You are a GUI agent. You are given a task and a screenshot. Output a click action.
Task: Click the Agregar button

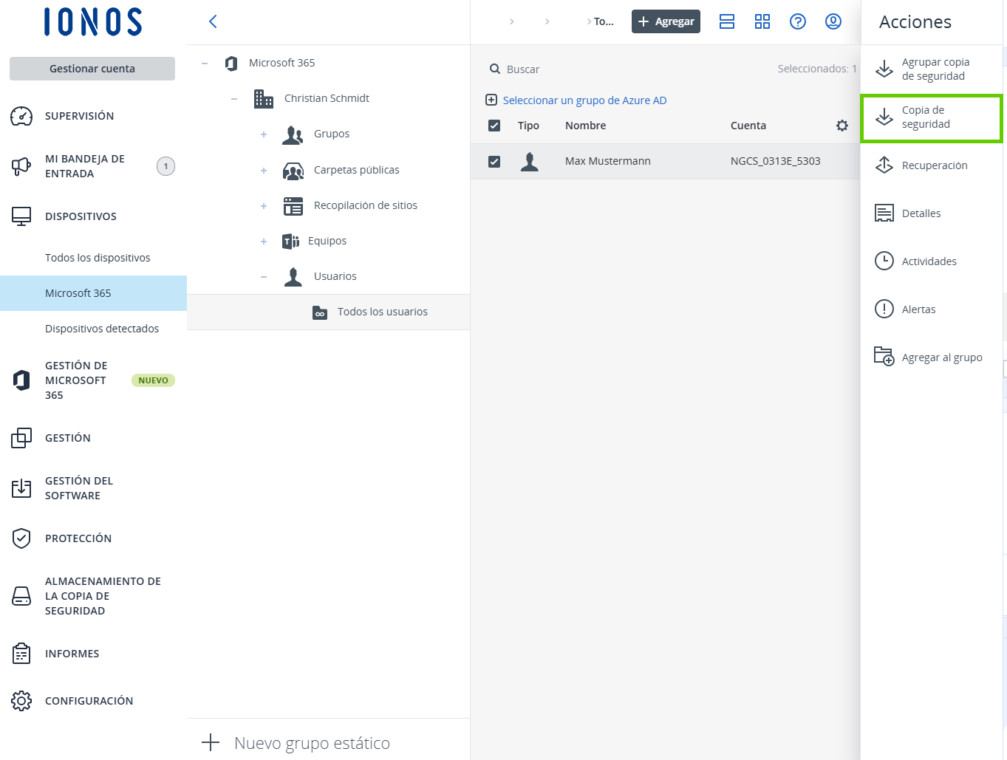pyautogui.click(x=666, y=21)
